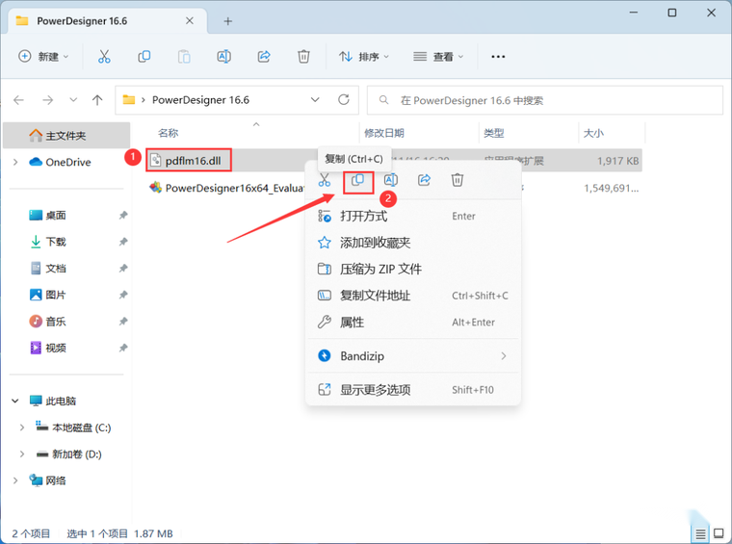The width and height of the screenshot is (732, 544).
Task: Click Rename icon in context menu
Action: click(x=391, y=180)
